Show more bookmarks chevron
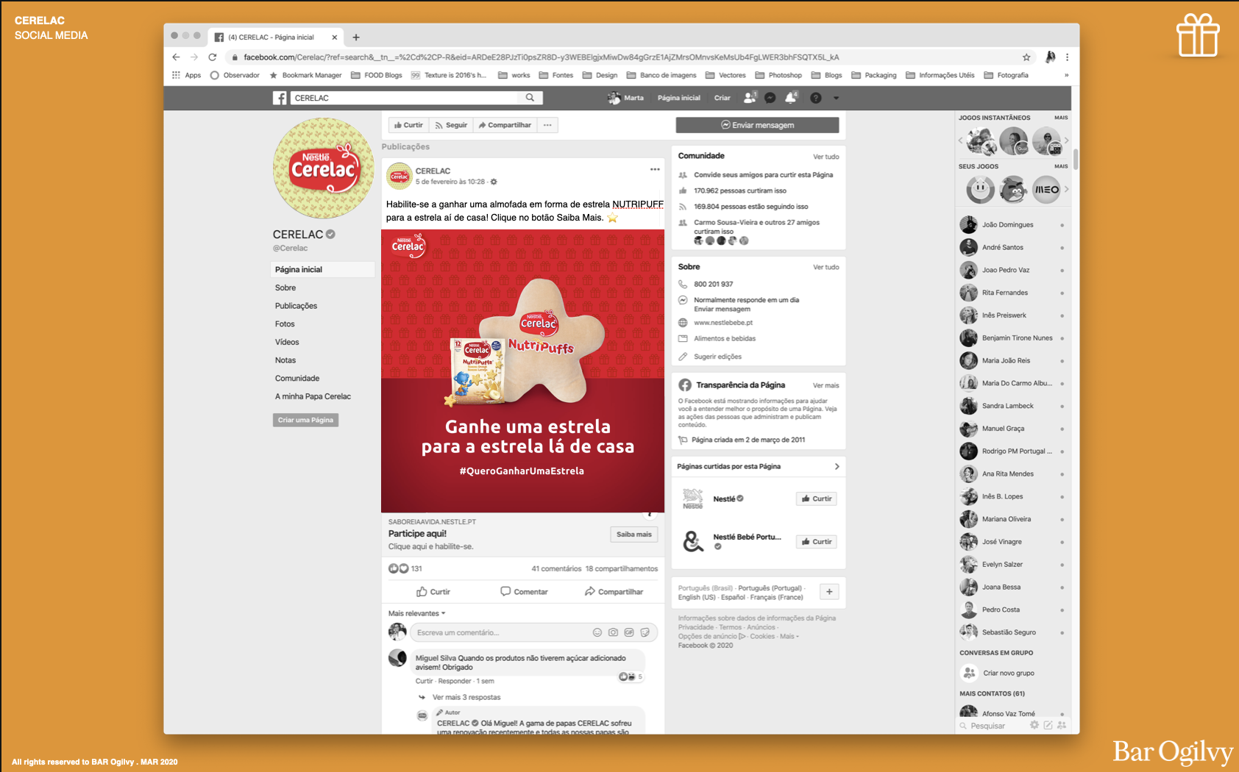Viewport: 1239px width, 772px height. (1066, 75)
